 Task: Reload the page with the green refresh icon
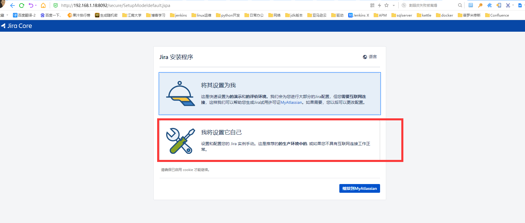22,6
